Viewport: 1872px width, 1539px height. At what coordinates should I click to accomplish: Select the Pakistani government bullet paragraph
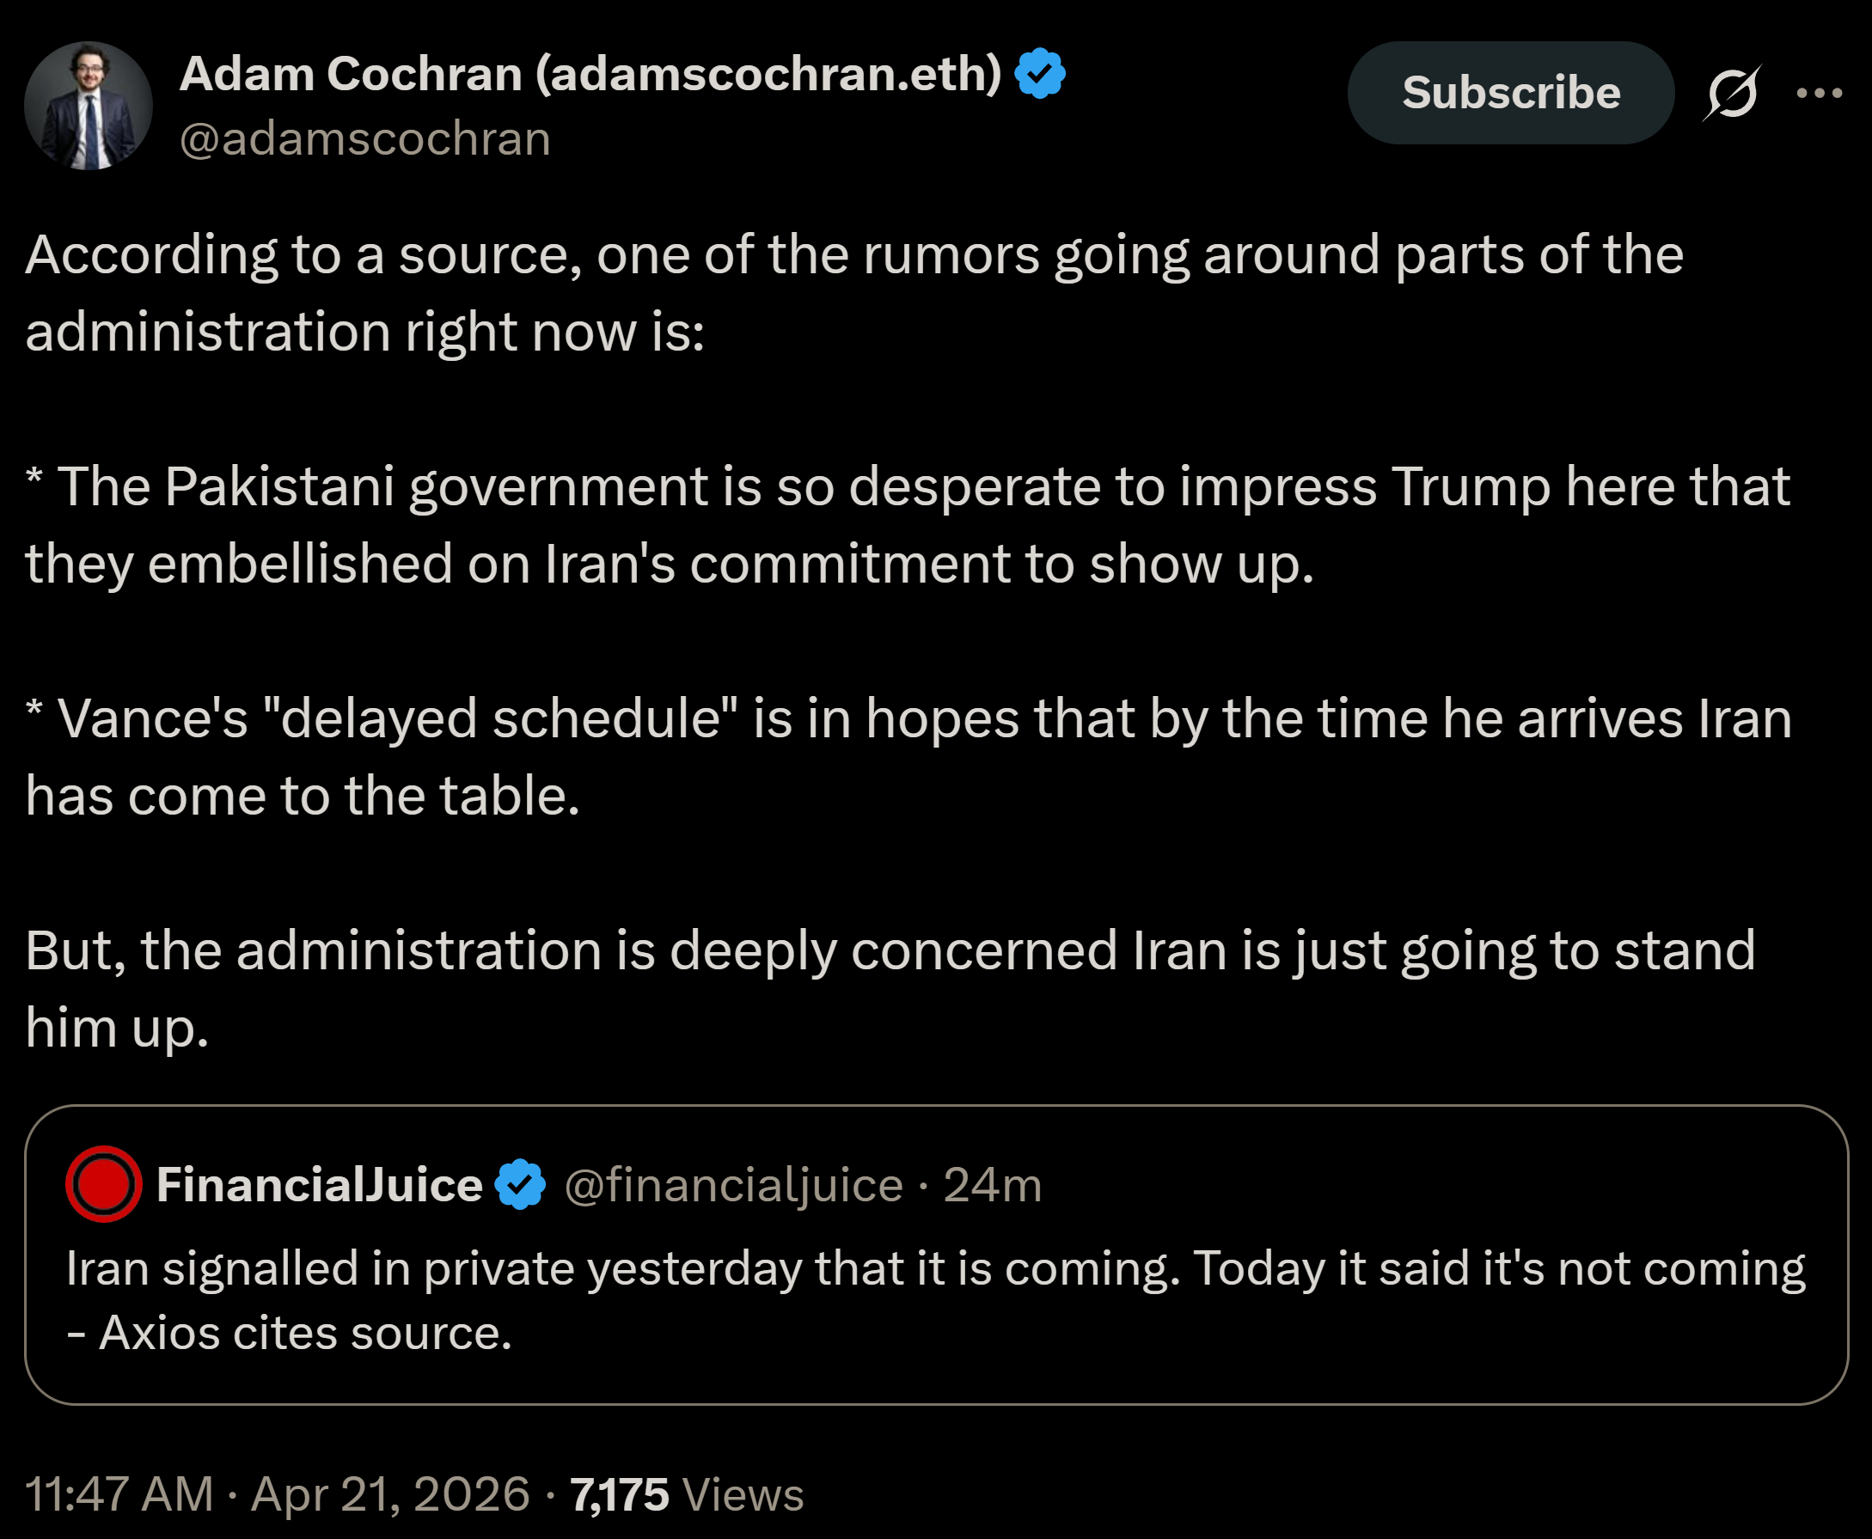pos(908,525)
